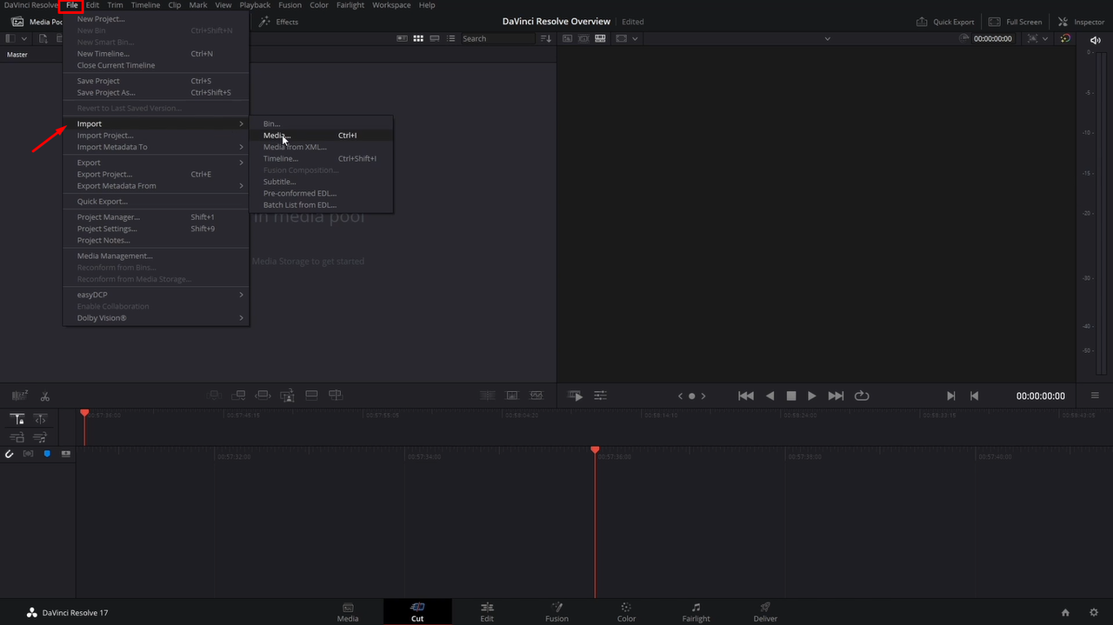Screen dimensions: 1113x625
Task: Toggle lock playhead timeline option
Action: point(17,419)
